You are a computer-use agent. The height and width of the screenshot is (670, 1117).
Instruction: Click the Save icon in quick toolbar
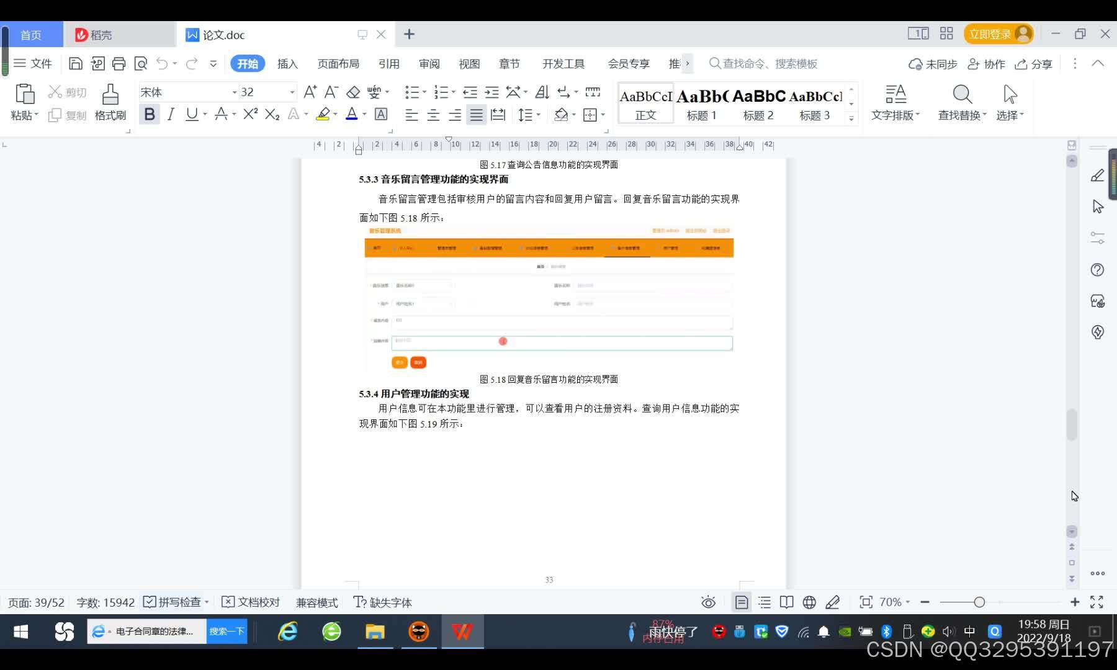(x=76, y=63)
